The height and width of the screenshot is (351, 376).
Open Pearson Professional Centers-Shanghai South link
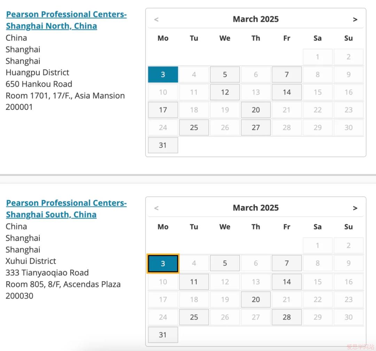point(66,209)
